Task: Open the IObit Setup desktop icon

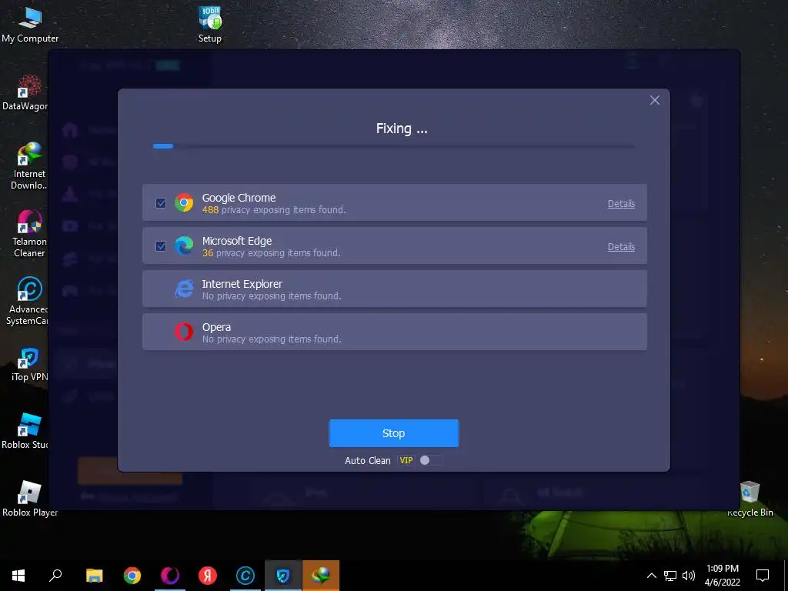Action: pos(209,25)
